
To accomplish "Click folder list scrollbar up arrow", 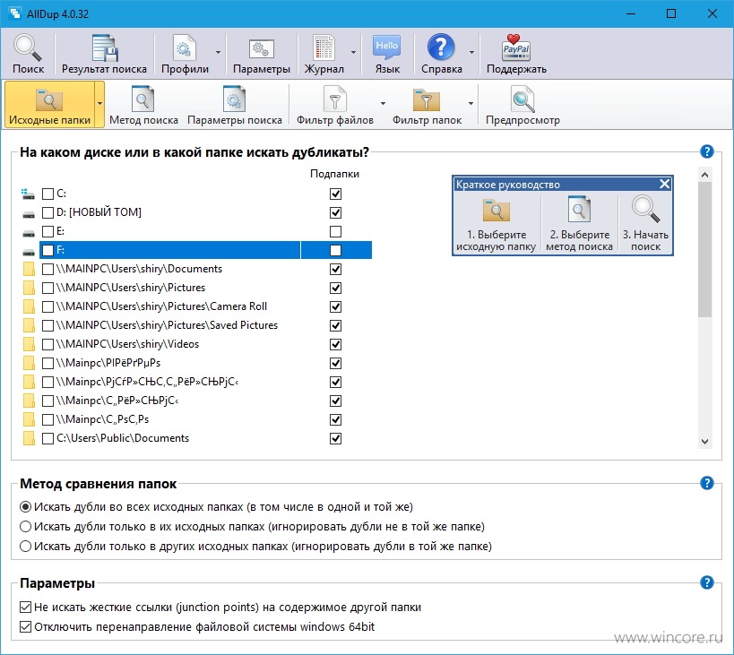I will [704, 175].
